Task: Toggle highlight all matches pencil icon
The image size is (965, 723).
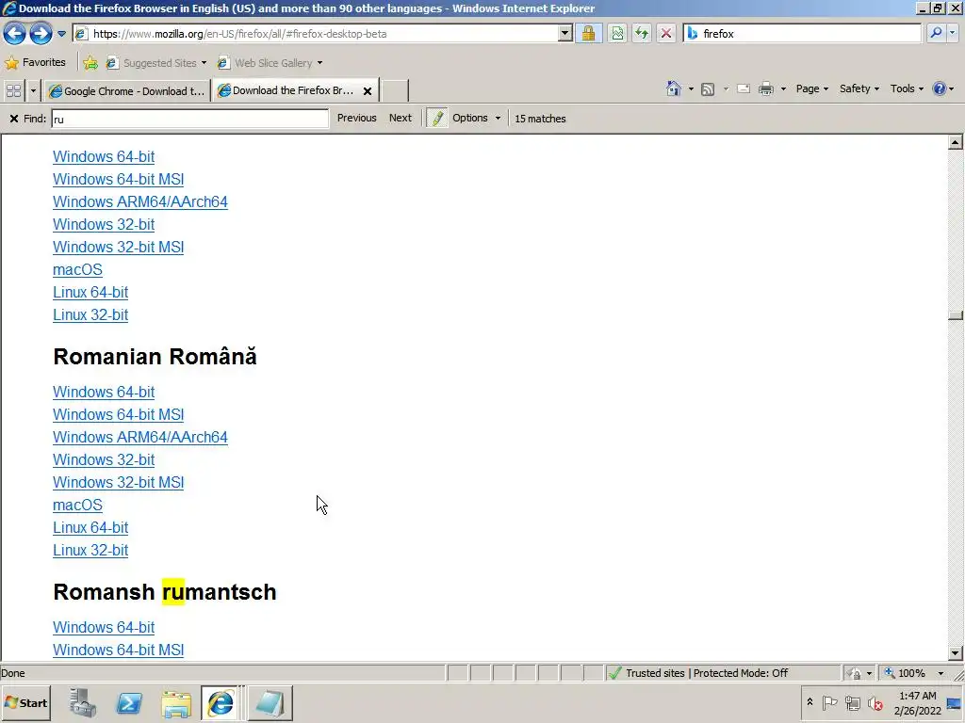Action: pyautogui.click(x=437, y=118)
